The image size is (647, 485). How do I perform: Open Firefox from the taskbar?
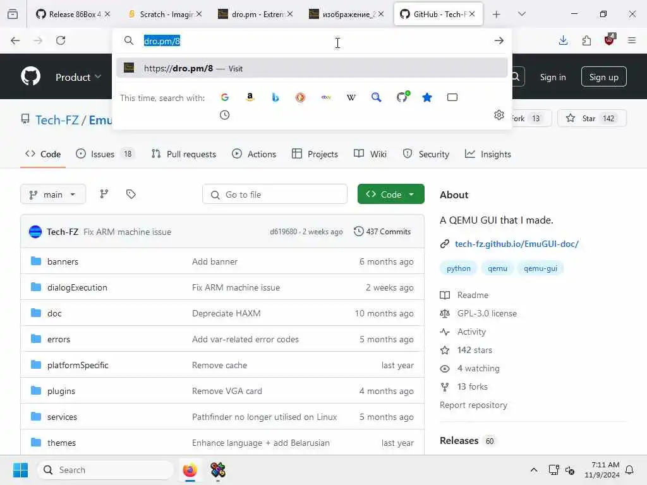(x=190, y=470)
